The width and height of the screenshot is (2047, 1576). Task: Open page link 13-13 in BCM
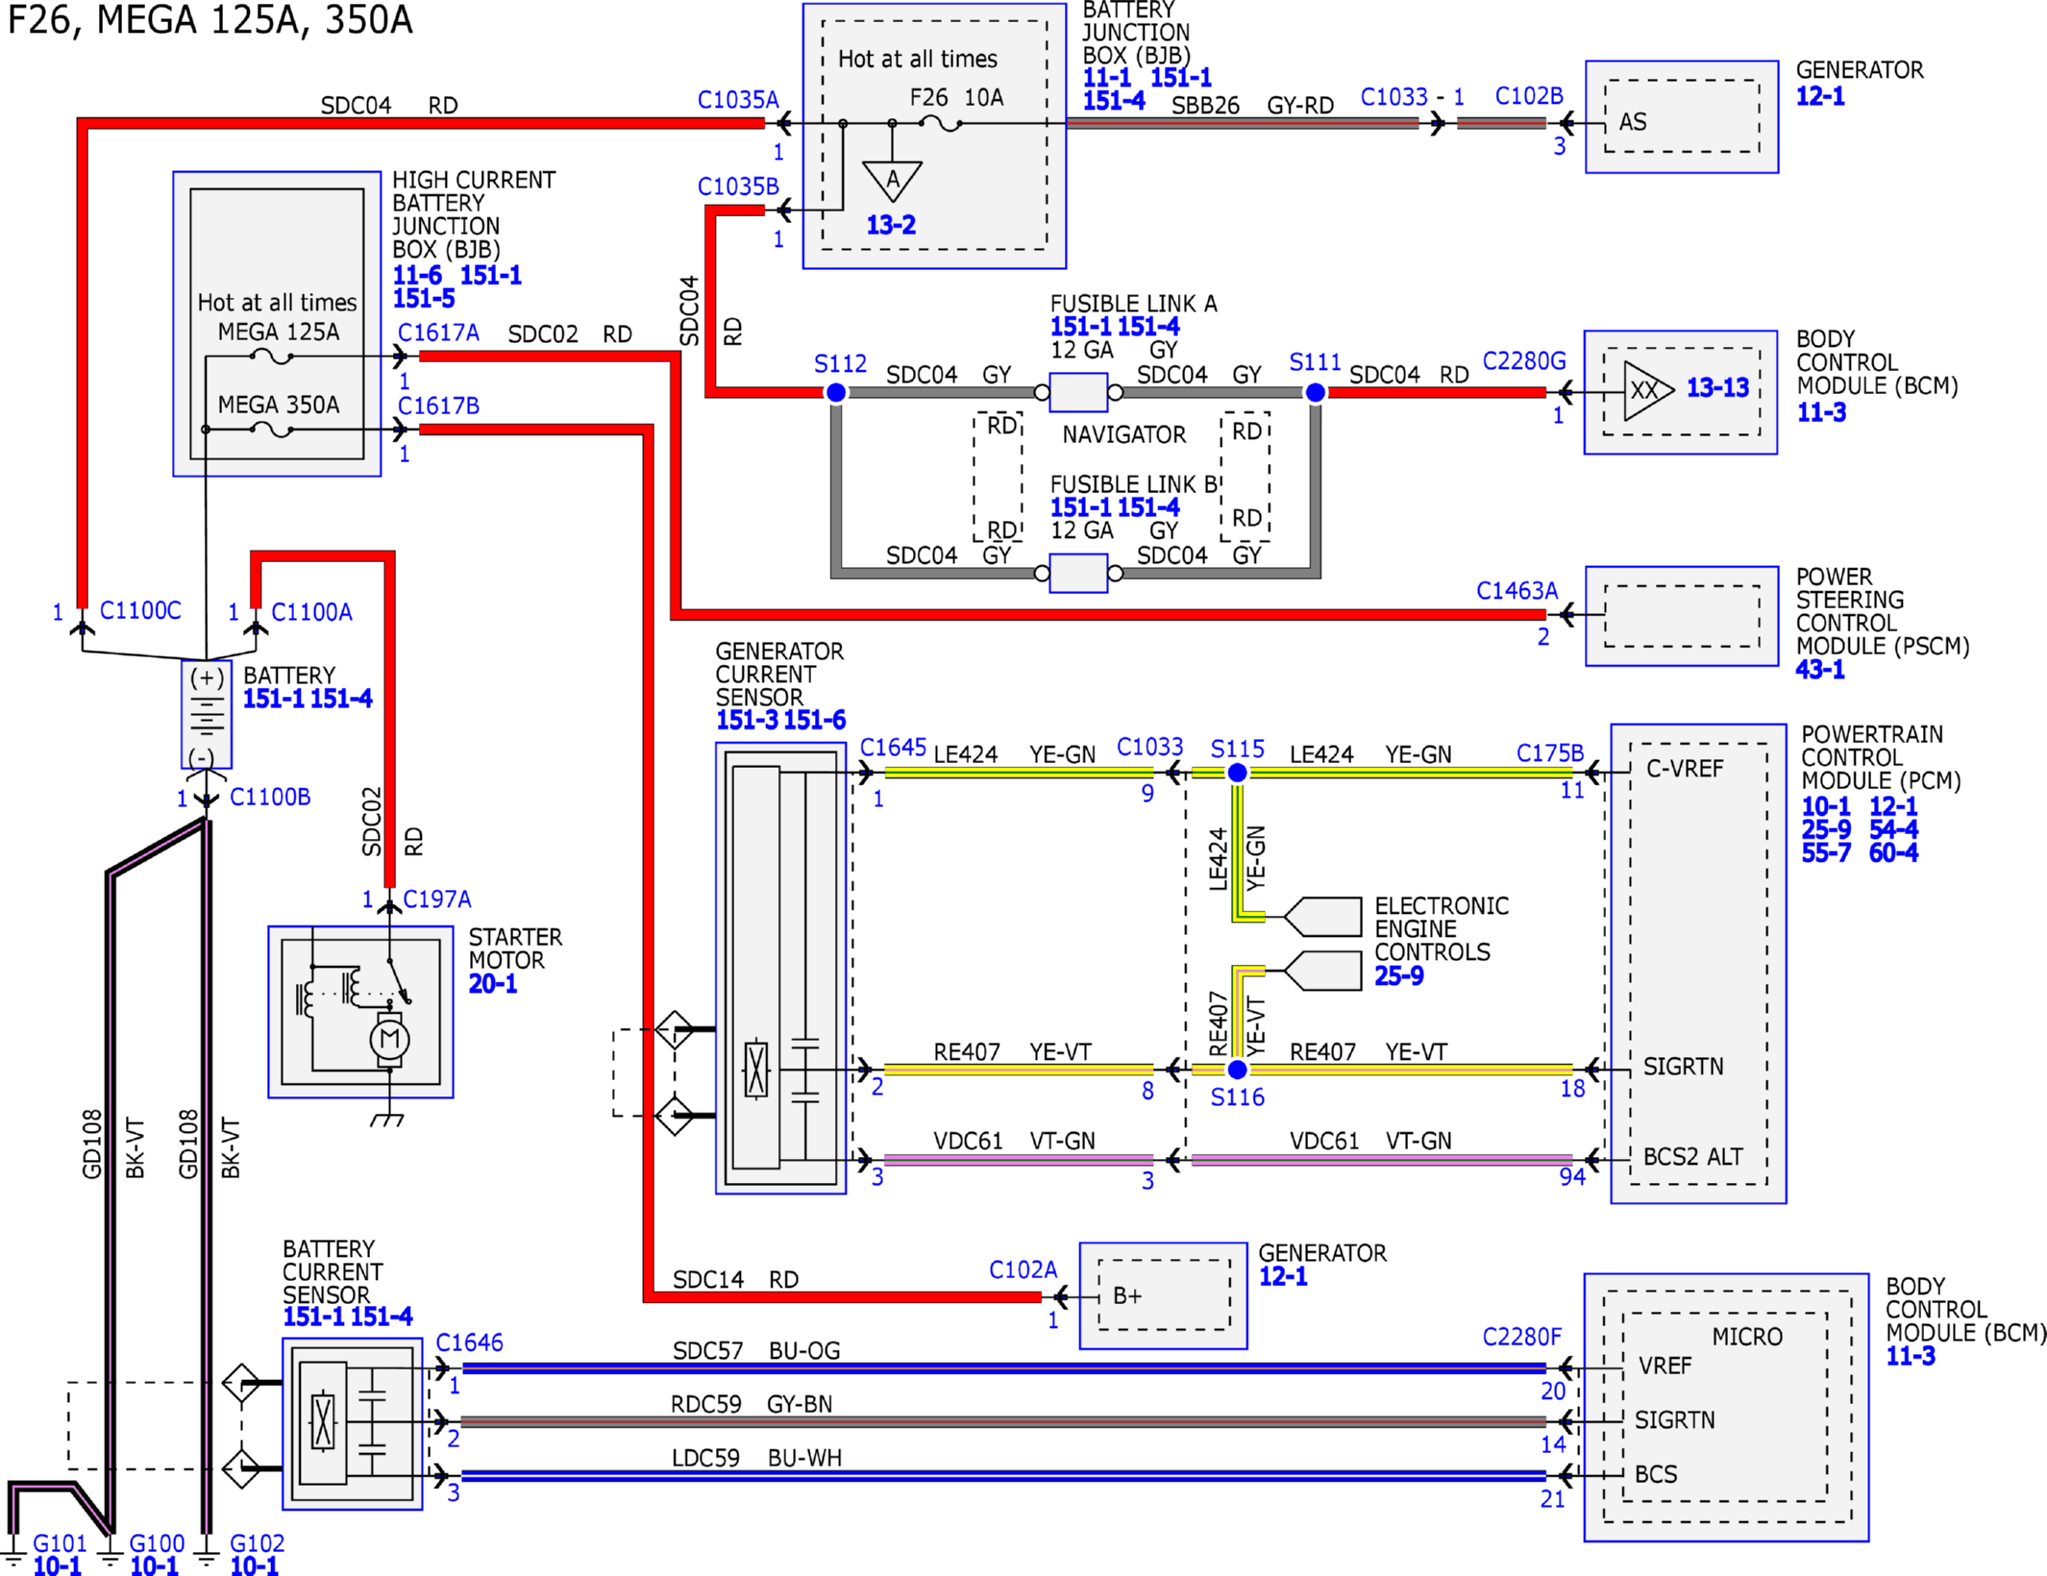(1717, 387)
